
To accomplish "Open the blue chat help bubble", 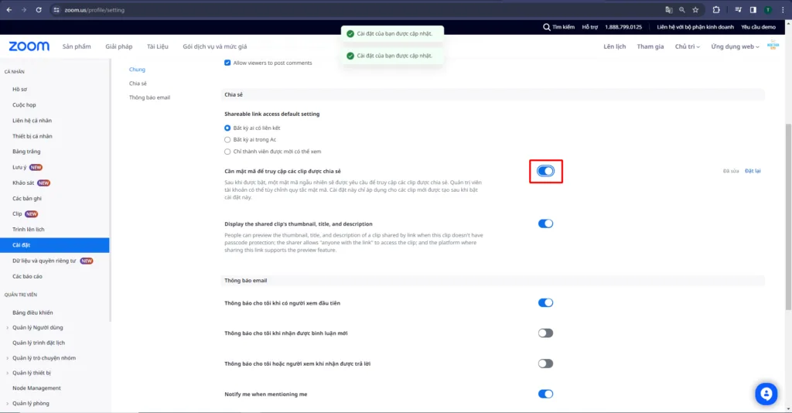I will pyautogui.click(x=766, y=394).
